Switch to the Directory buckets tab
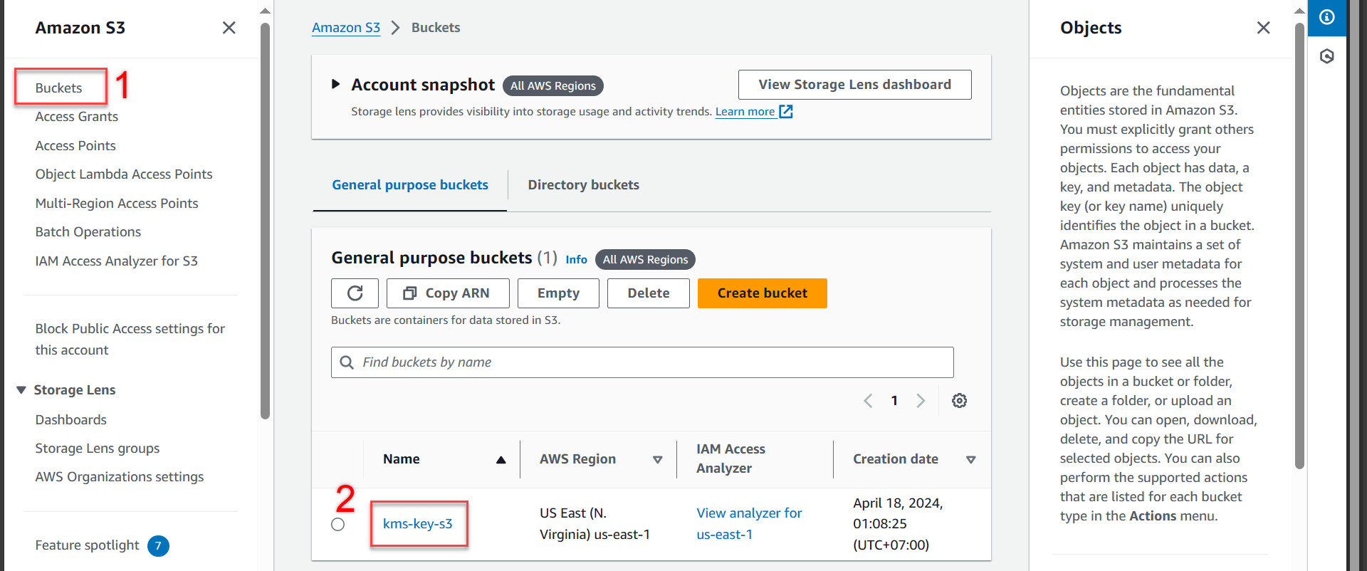This screenshot has width=1367, height=571. [583, 185]
